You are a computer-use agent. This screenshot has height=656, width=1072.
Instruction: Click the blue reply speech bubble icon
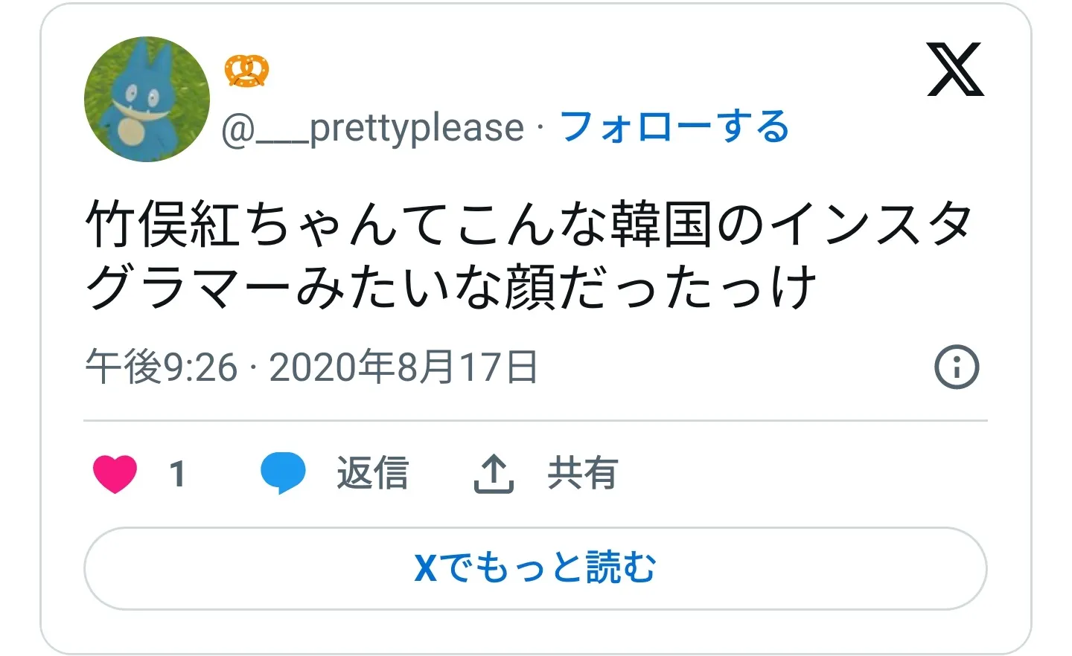283,473
